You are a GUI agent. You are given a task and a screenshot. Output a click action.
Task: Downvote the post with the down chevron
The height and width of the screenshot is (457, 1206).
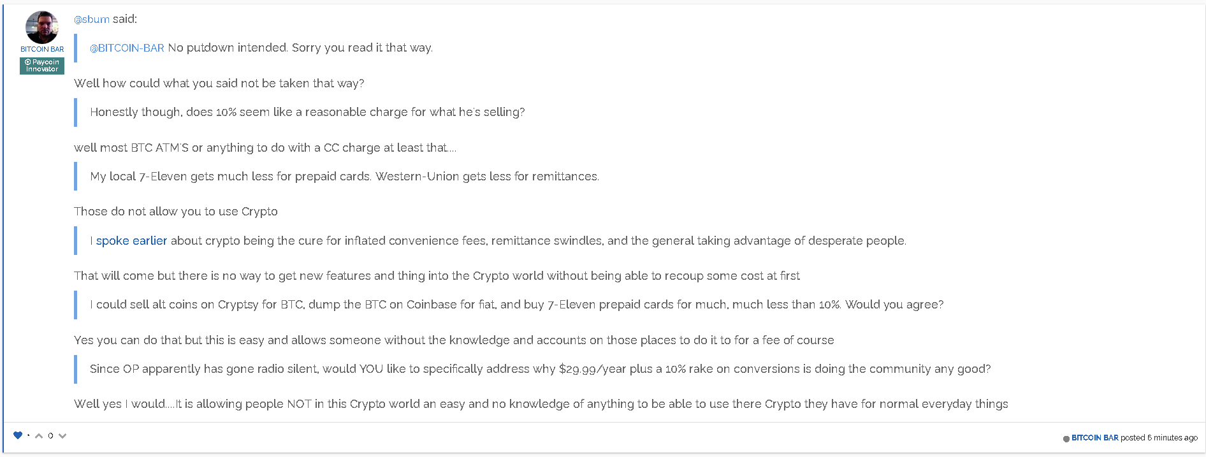point(62,436)
